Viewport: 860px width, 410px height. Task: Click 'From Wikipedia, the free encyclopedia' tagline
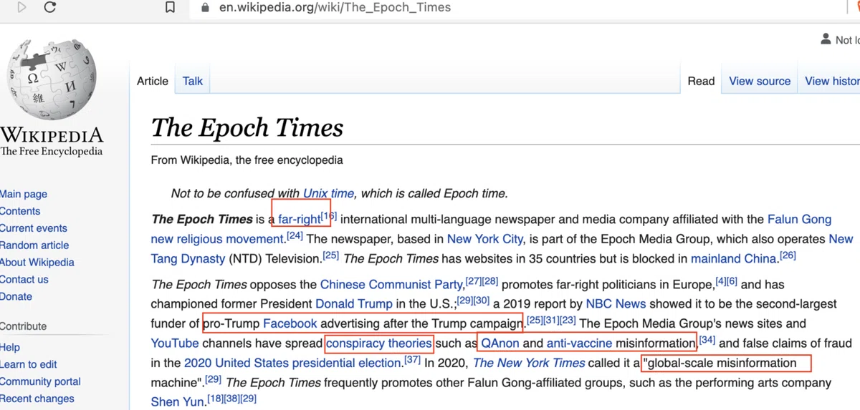tap(247, 160)
